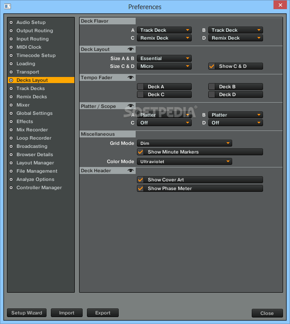Click the bullet icon beside Decks Layout
The image size is (290, 324).
pyautogui.click(x=11, y=80)
